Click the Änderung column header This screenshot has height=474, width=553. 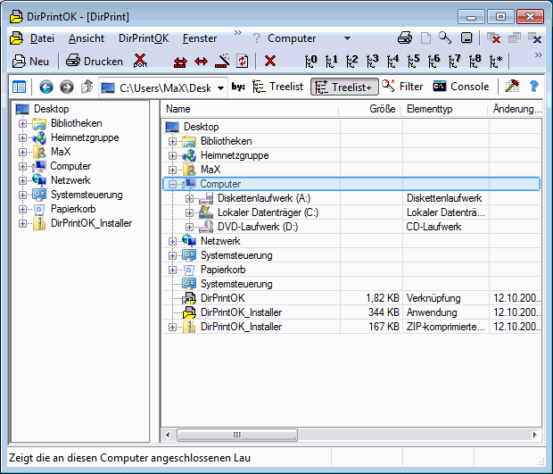coord(515,109)
